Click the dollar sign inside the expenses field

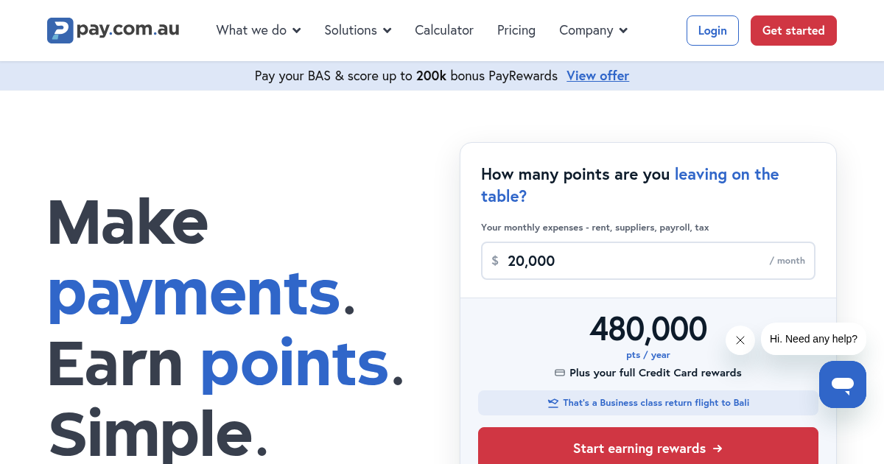(x=495, y=260)
